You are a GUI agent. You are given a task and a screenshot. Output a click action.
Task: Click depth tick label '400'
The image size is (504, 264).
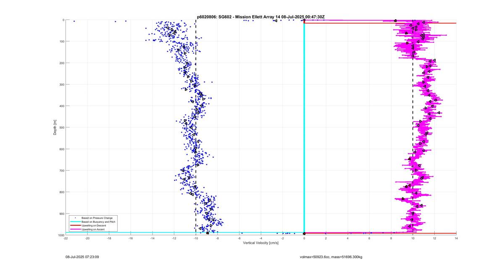click(61, 106)
